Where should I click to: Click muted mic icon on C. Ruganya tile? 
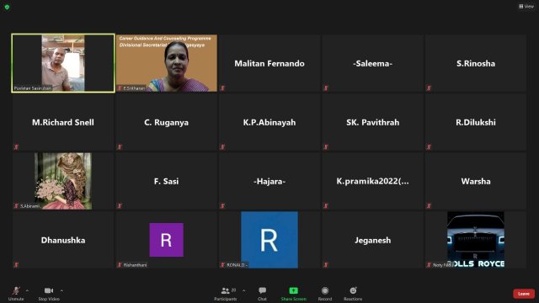120,147
